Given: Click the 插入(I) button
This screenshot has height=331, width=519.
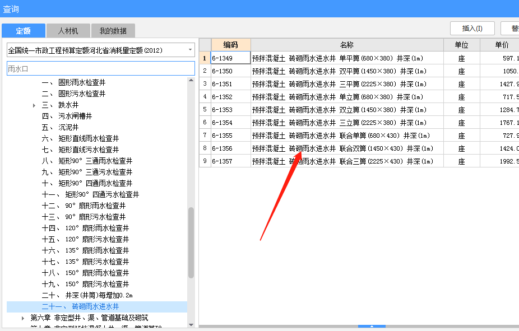Looking at the screenshot, I should click(472, 29).
